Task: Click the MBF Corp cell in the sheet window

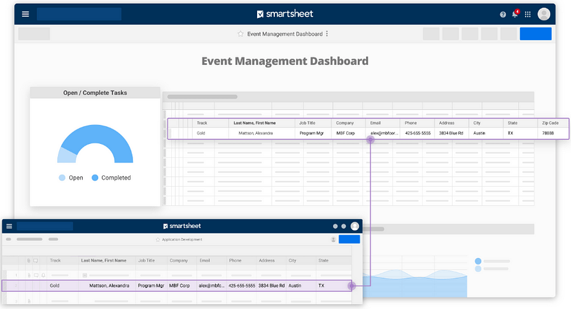Action: pyautogui.click(x=180, y=285)
